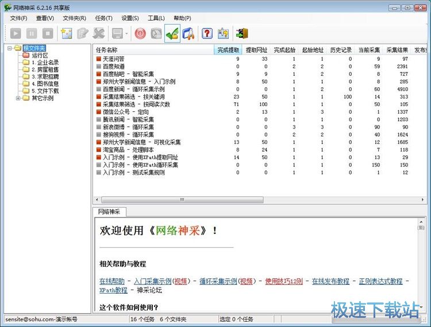The height and width of the screenshot is (327, 431).
Task: Open the 在线发布教程 link
Action: (x=330, y=281)
